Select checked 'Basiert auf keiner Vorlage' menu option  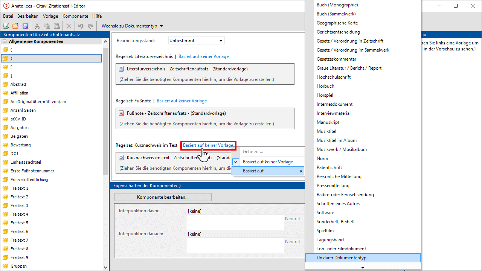[268, 162]
